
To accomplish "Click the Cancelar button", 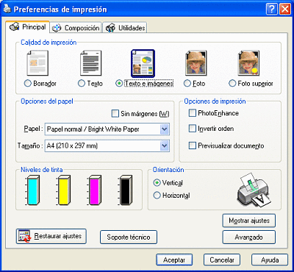I will point(222,260).
